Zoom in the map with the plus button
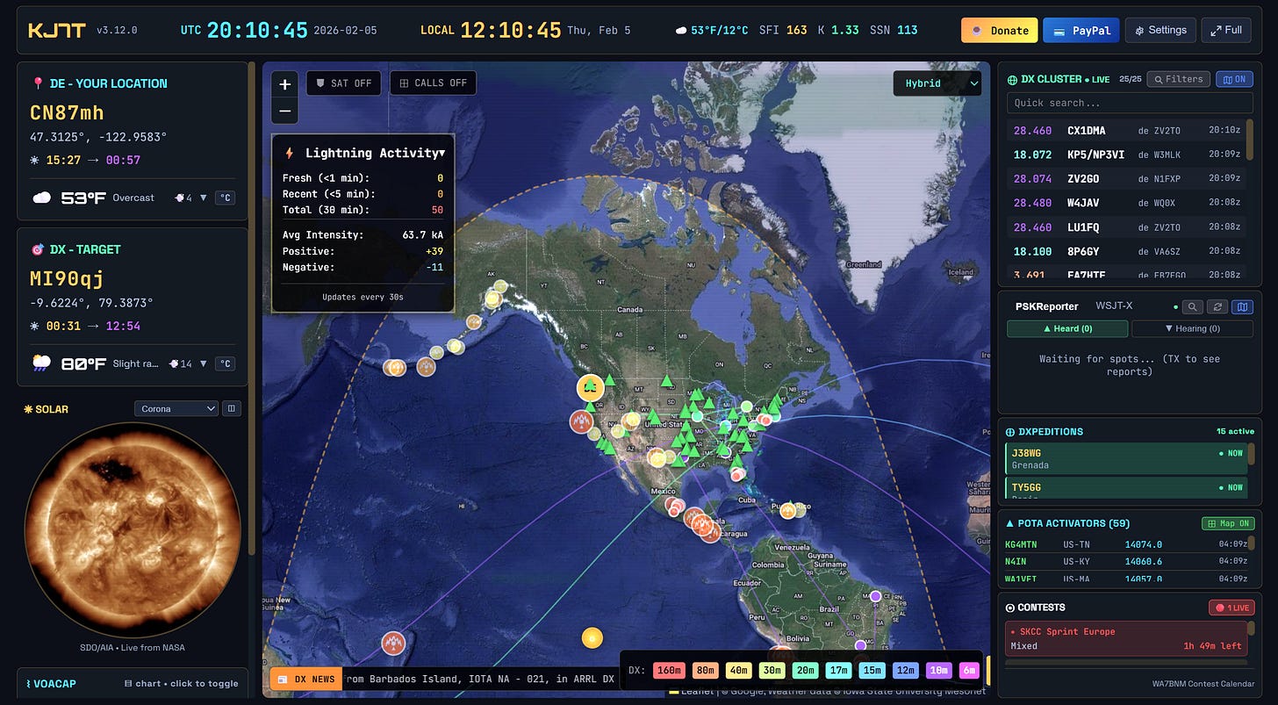 coord(284,85)
